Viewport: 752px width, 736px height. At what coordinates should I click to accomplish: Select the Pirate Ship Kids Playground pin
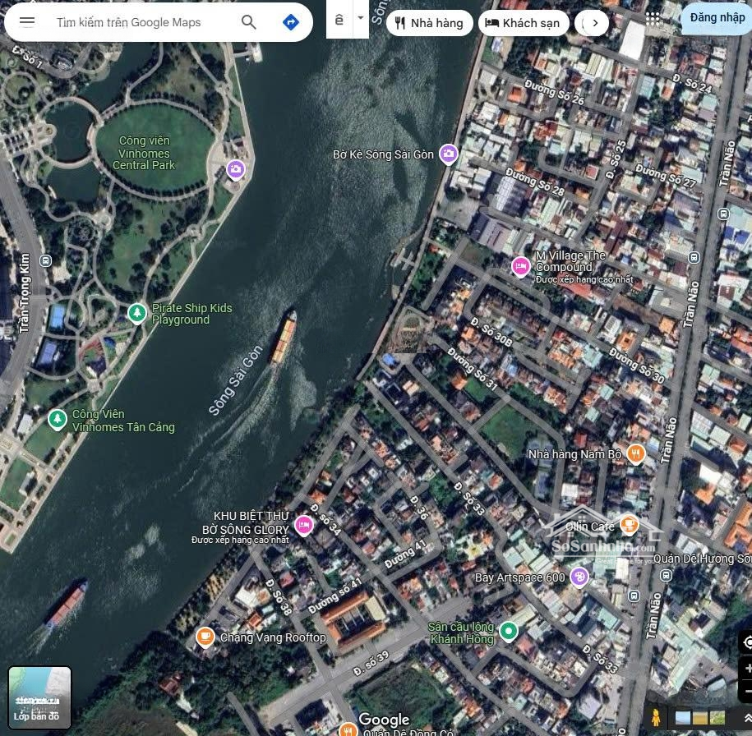click(137, 313)
